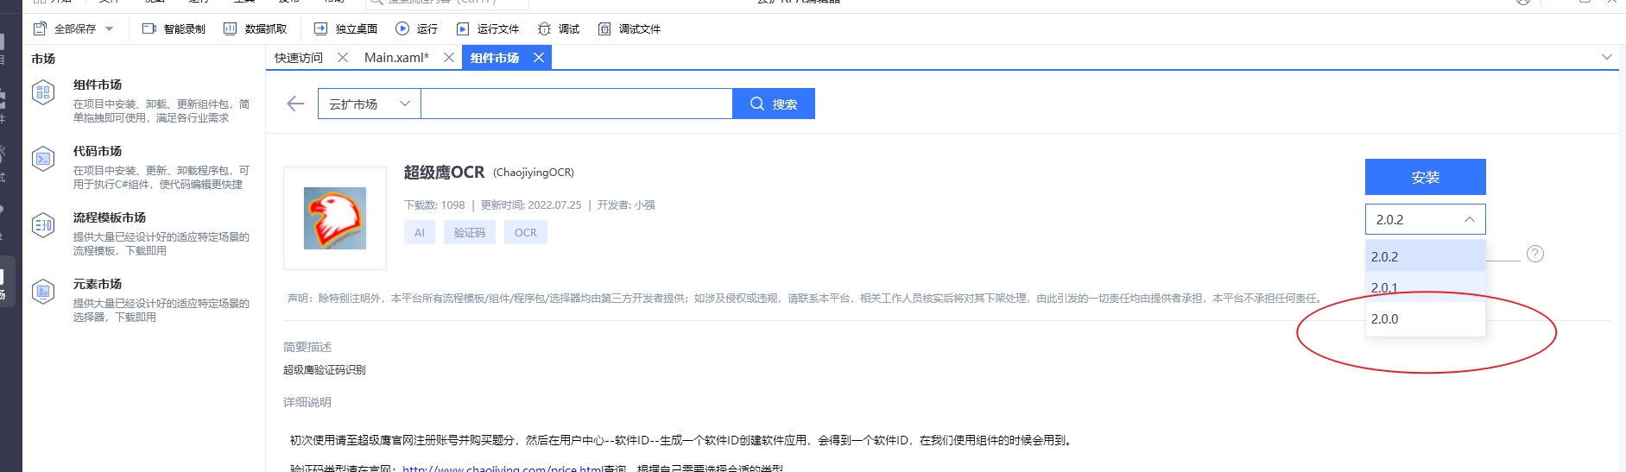Screen dimensions: 1626x472
Task: Click 调试文件 debug file icon
Action: (604, 29)
